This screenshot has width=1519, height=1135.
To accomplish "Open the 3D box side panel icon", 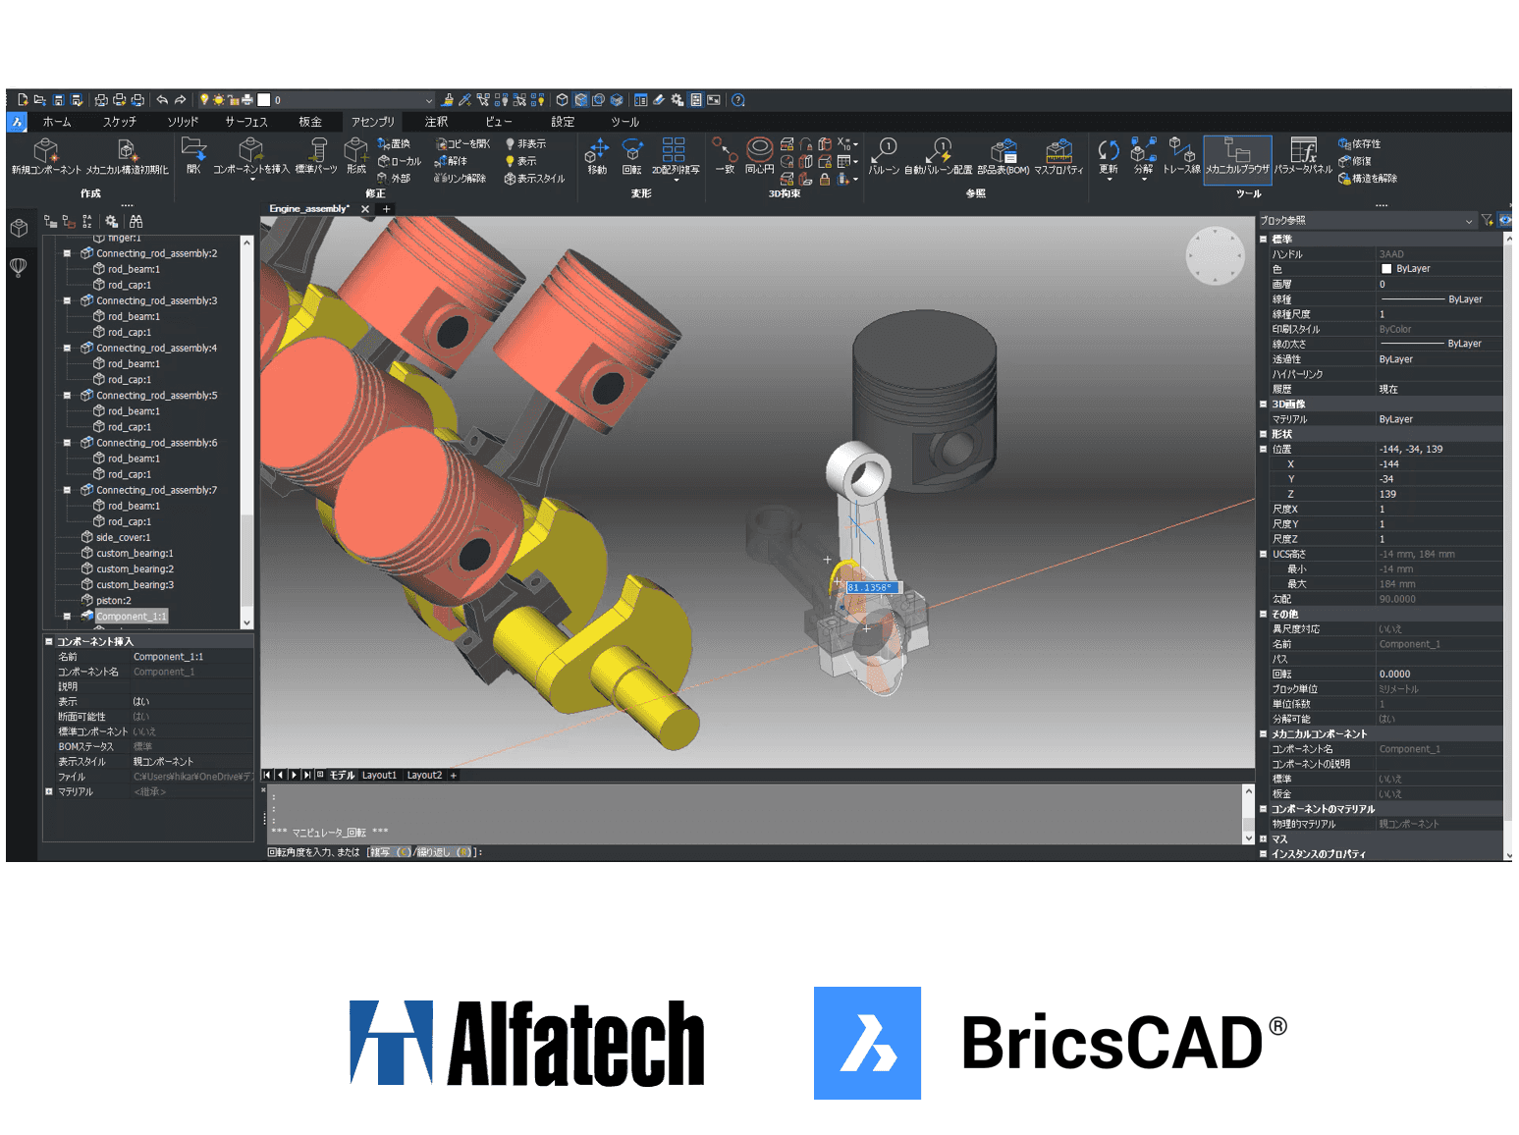I will click(x=18, y=228).
